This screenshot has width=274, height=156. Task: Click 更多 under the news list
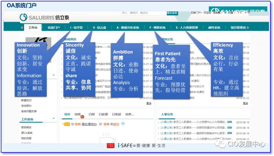pyautogui.click(x=149, y=103)
